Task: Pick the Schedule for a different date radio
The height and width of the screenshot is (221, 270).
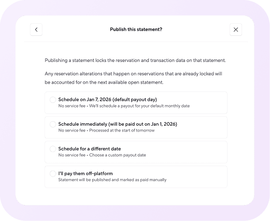Action: [x=53, y=149]
